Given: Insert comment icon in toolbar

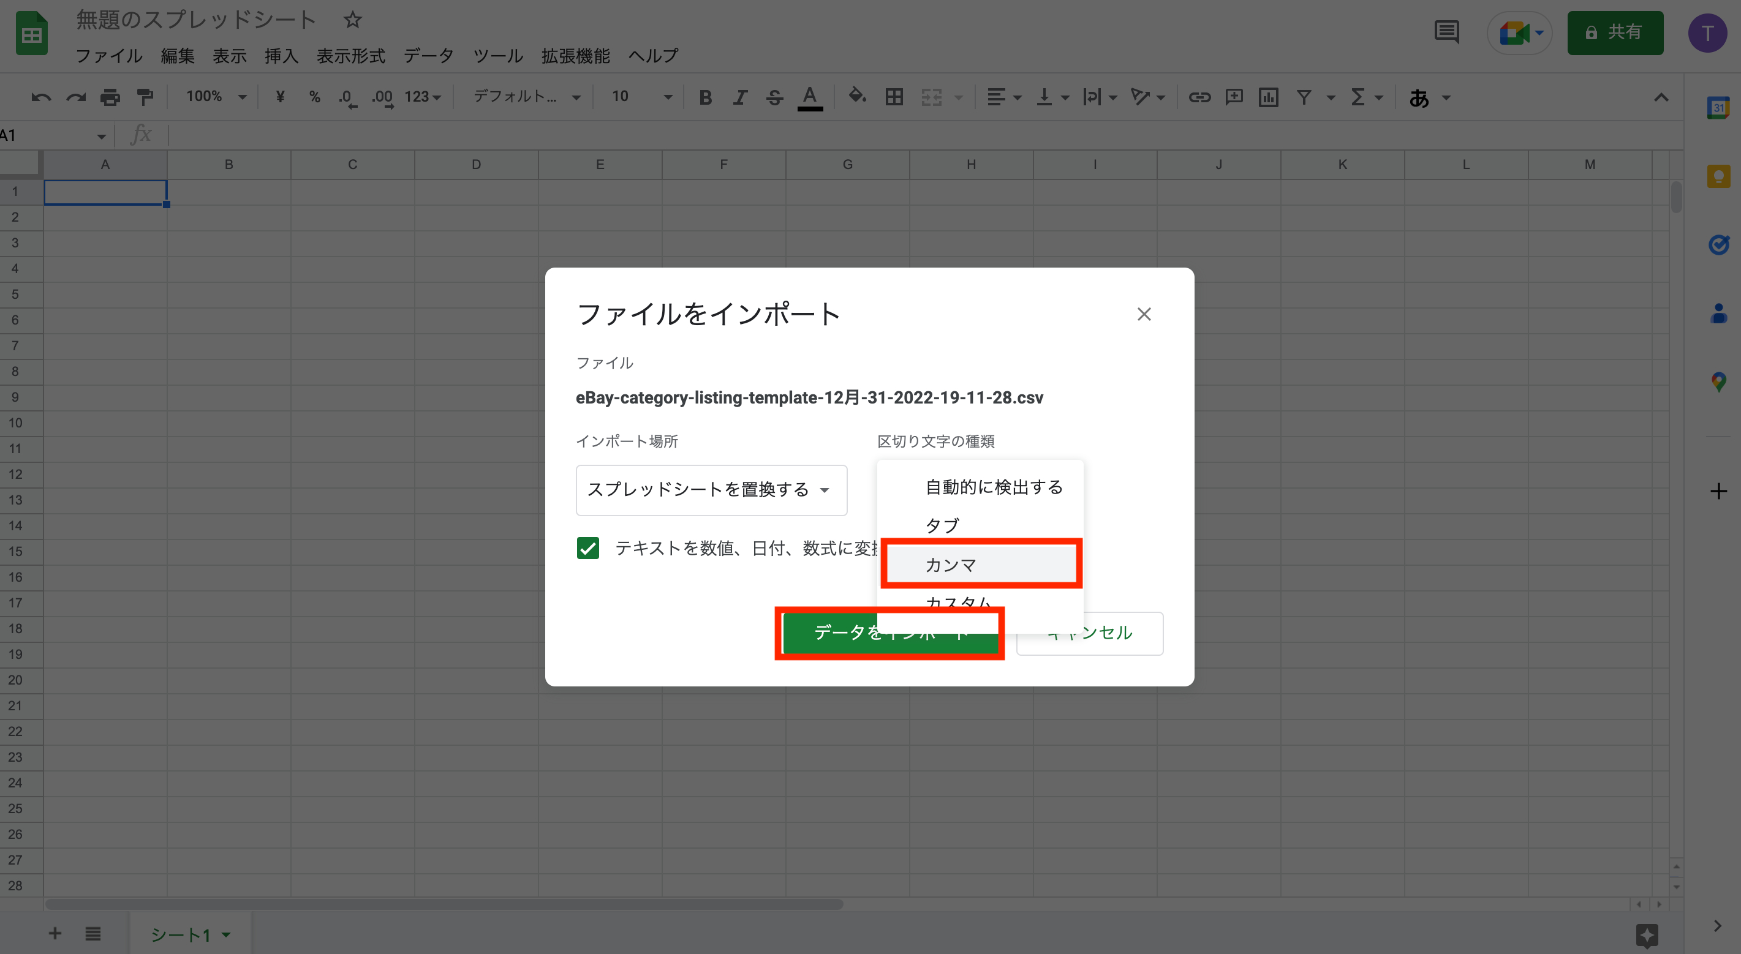Looking at the screenshot, I should point(1234,97).
